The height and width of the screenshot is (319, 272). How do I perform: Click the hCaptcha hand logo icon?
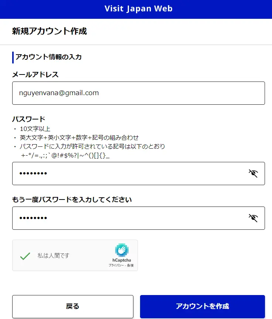click(x=122, y=250)
